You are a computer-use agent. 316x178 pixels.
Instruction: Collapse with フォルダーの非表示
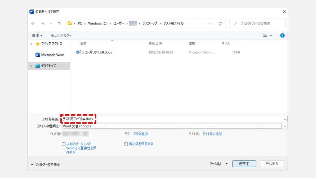point(46,164)
